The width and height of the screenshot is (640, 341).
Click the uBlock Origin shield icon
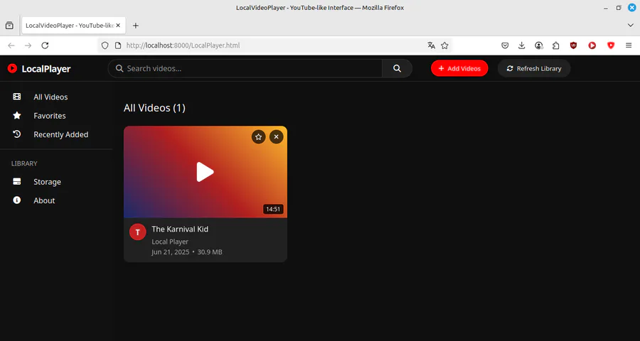click(573, 45)
